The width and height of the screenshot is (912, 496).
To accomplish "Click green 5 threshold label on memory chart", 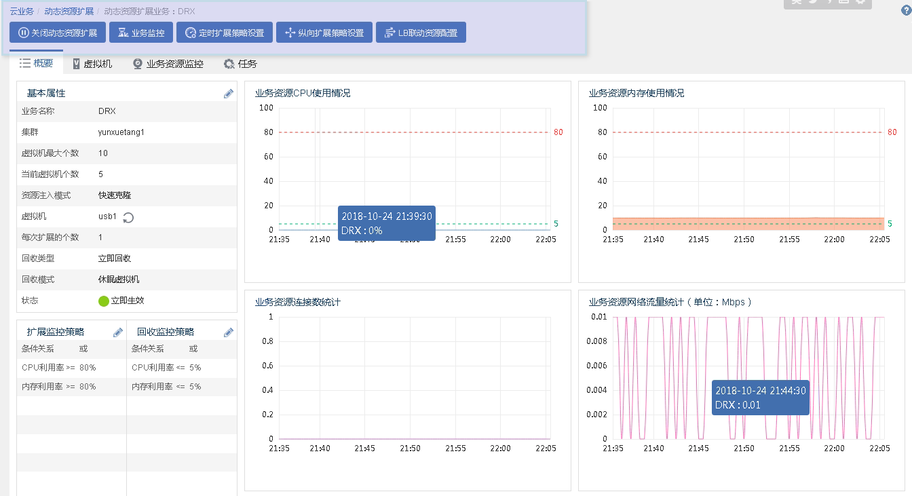I will click(x=890, y=224).
